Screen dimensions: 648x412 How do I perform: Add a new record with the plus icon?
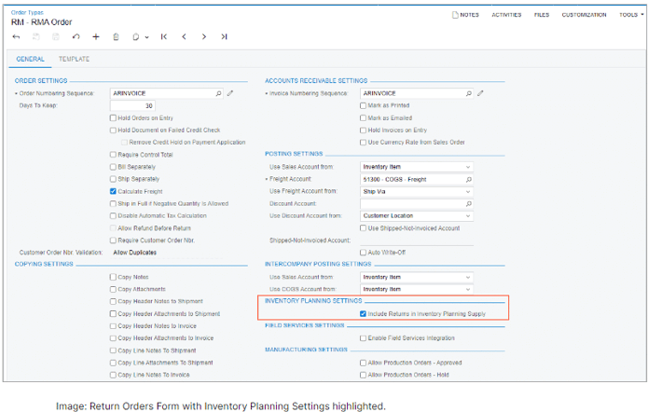click(95, 37)
